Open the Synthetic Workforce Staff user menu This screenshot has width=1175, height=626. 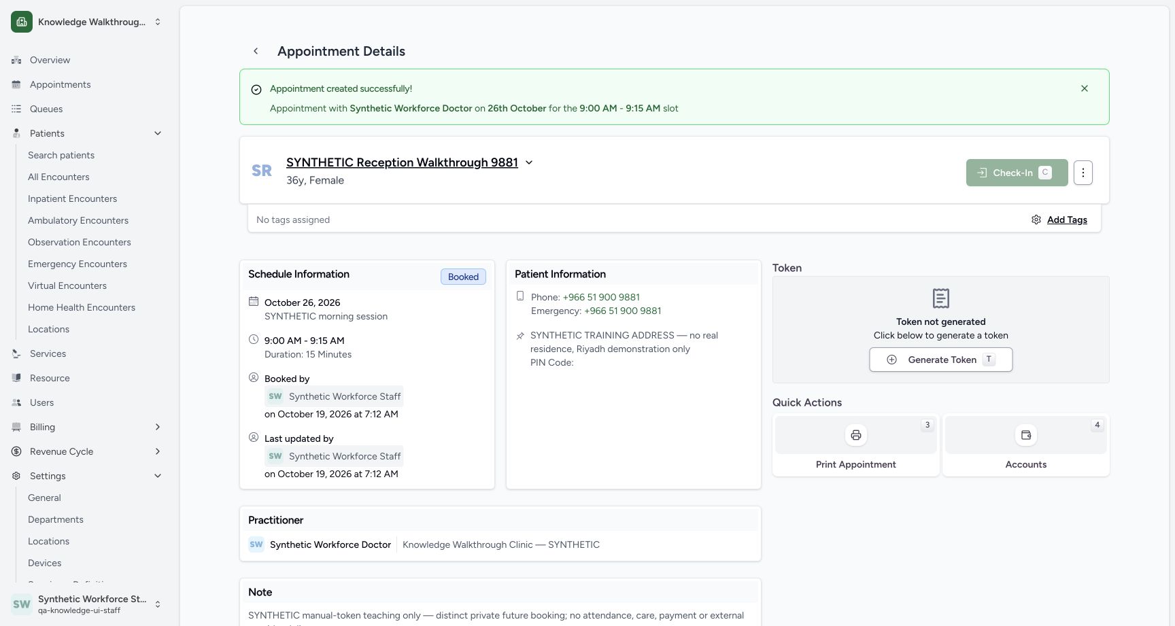[x=87, y=604]
